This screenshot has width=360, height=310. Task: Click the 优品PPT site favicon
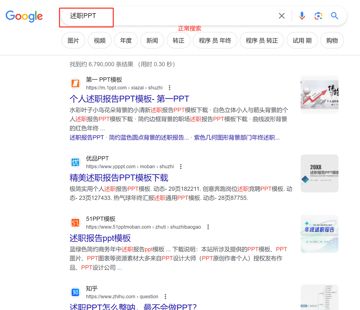coord(75,162)
